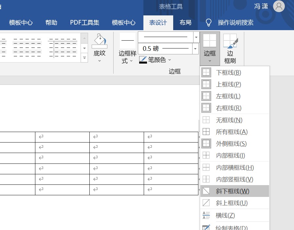Open the 0.5磅 line weight dropdown
The height and width of the screenshot is (230, 294).
[x=195, y=48]
